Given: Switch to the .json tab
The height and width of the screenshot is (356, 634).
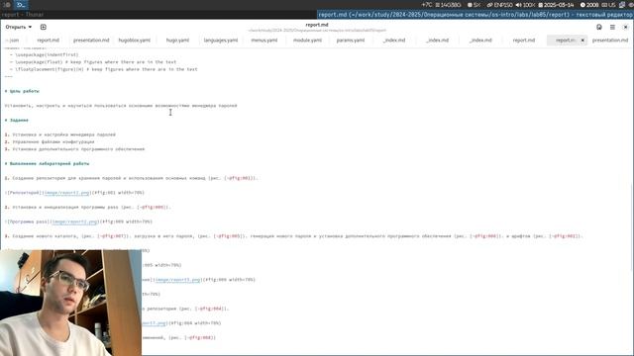Looking at the screenshot, I should 13,40.
